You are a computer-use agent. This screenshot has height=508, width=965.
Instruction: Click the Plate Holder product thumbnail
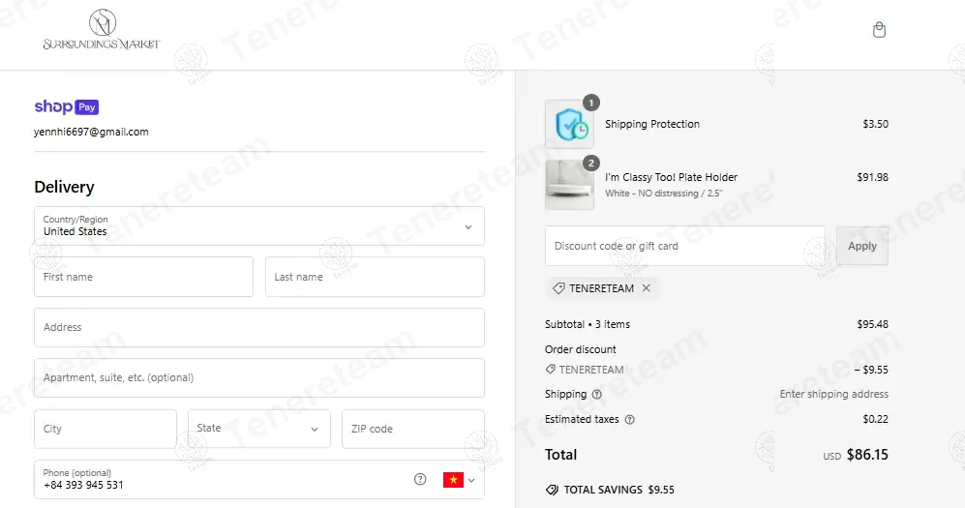[569, 185]
